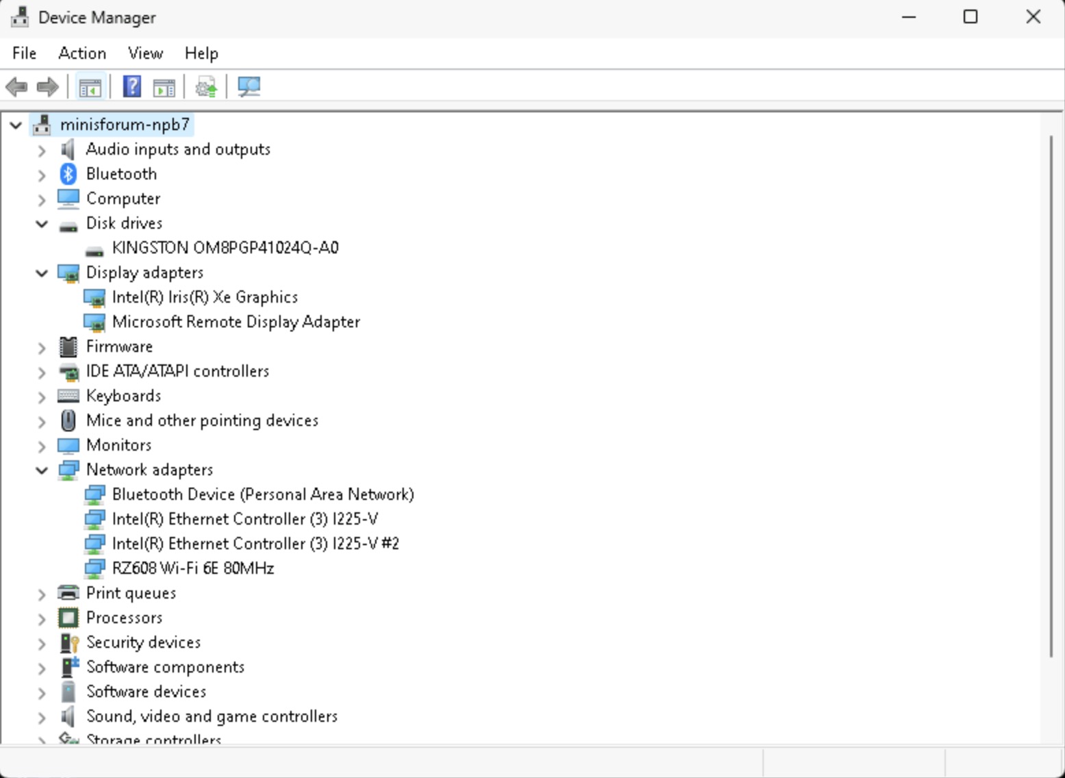Viewport: 1065px width, 778px height.
Task: Expand the Computer category
Action: pyautogui.click(x=42, y=199)
